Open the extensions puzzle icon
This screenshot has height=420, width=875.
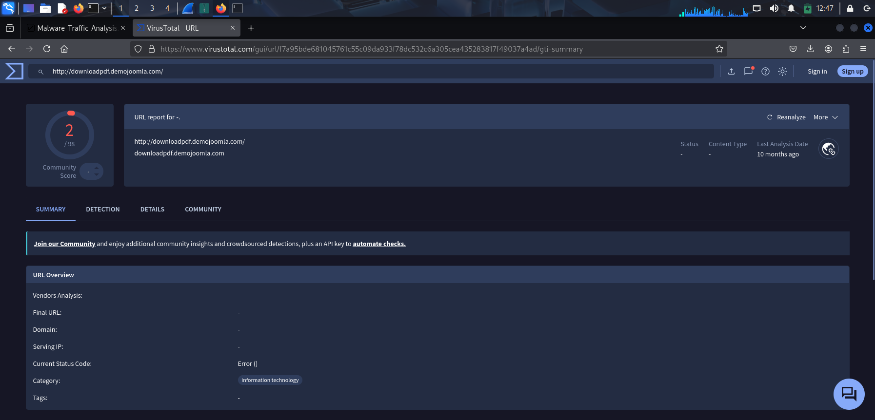coord(846,49)
